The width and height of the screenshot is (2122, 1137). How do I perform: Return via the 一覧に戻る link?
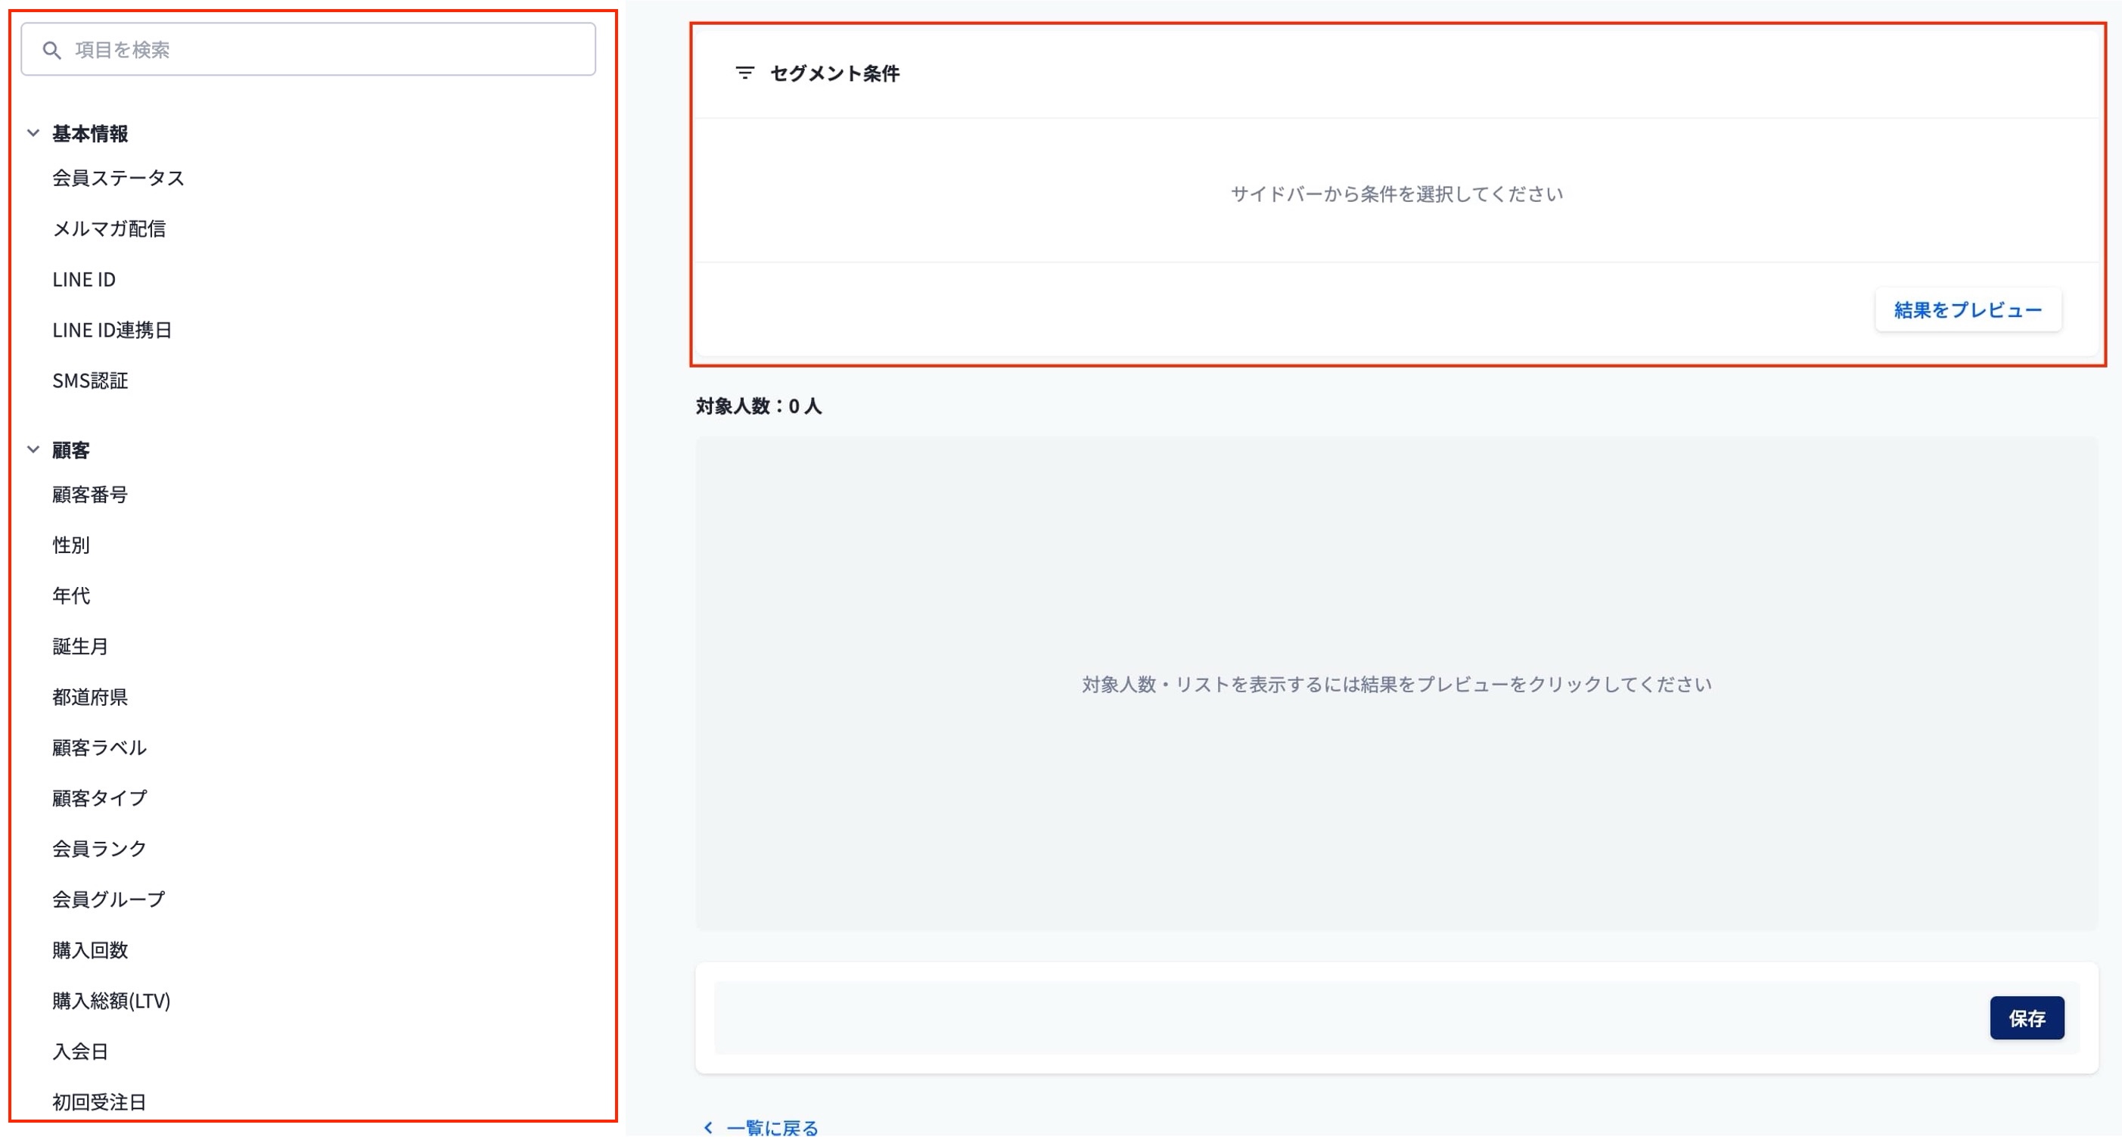point(772,1126)
